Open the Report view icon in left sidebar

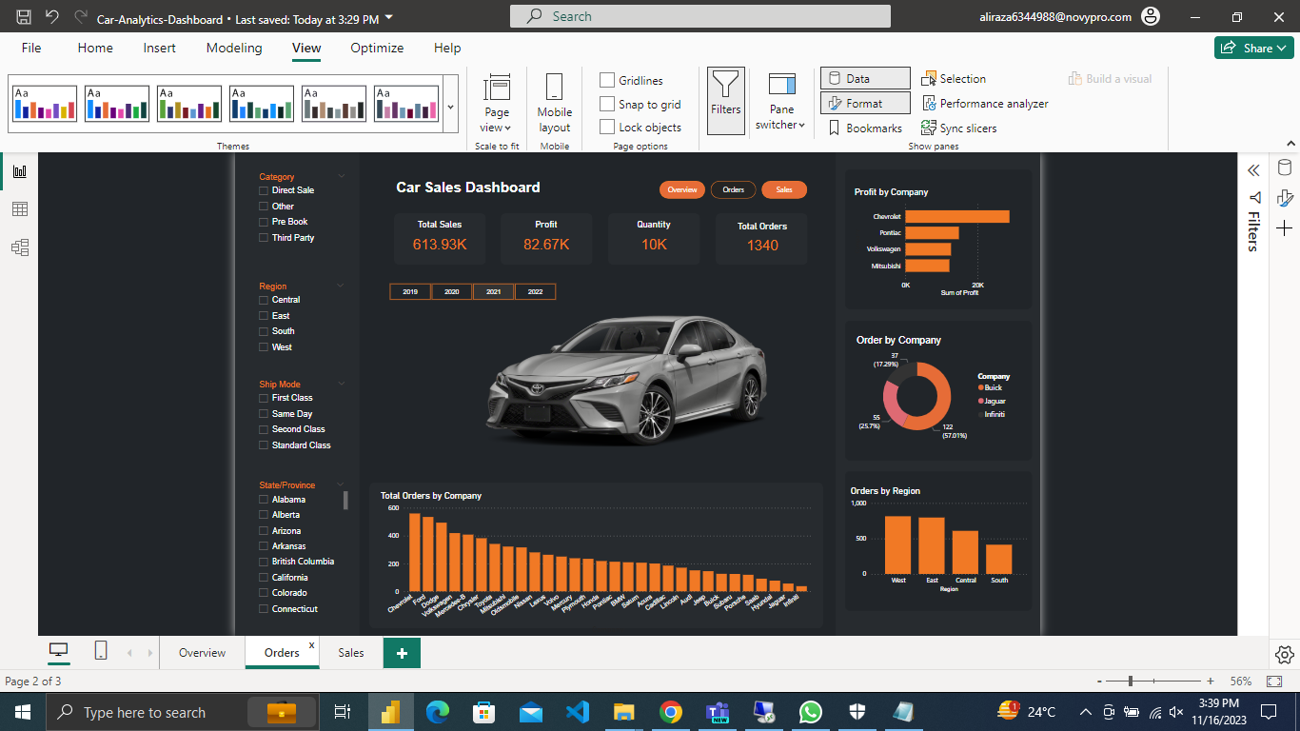click(x=19, y=171)
